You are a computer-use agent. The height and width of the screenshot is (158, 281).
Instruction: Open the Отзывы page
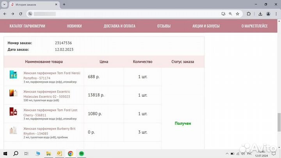tap(164, 26)
